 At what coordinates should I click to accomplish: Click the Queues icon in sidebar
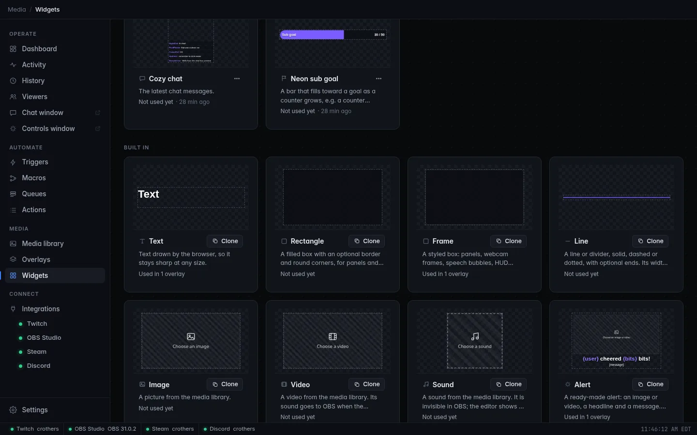pyautogui.click(x=13, y=194)
